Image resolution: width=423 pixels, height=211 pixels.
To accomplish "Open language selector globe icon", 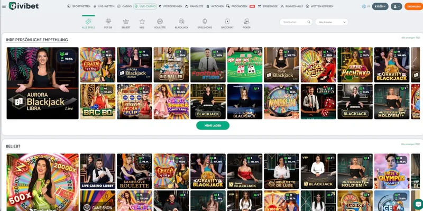I will tap(364, 6).
